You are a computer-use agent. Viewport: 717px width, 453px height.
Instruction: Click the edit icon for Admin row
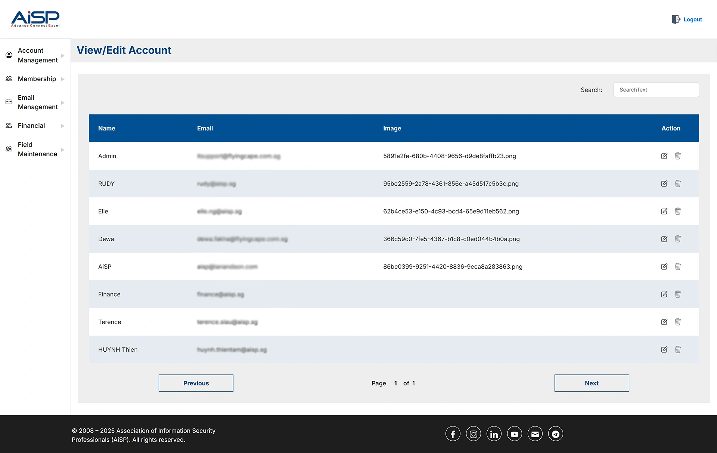click(x=664, y=156)
